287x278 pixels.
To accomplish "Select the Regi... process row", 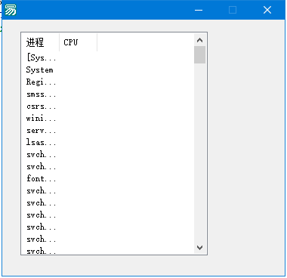I will click(41, 82).
